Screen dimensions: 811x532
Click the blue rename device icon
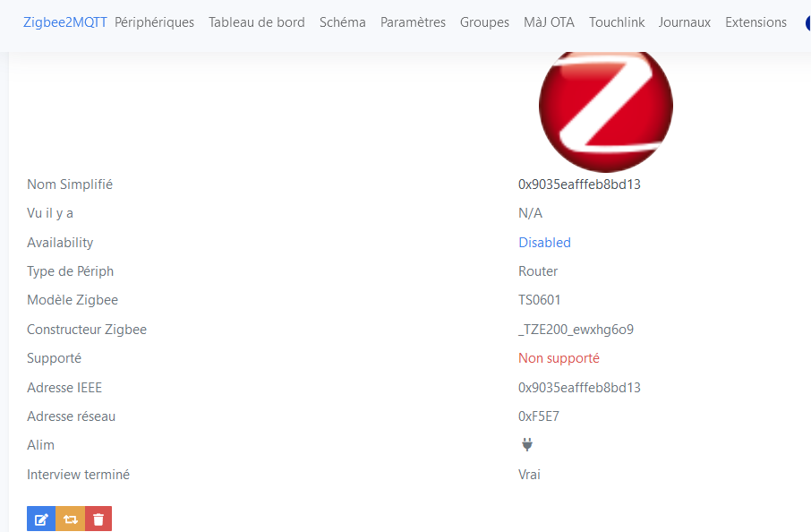tap(41, 519)
